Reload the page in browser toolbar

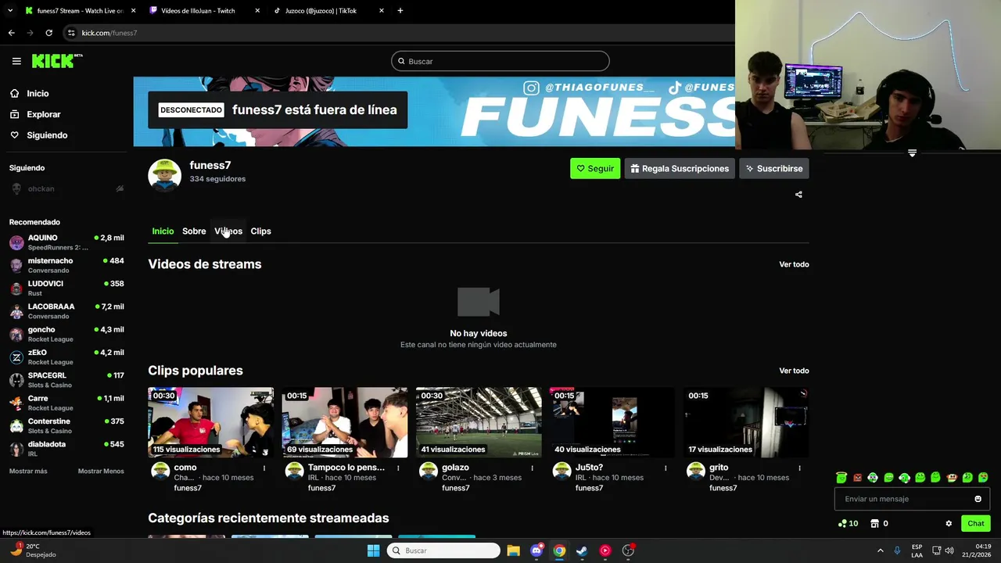pyautogui.click(x=48, y=33)
